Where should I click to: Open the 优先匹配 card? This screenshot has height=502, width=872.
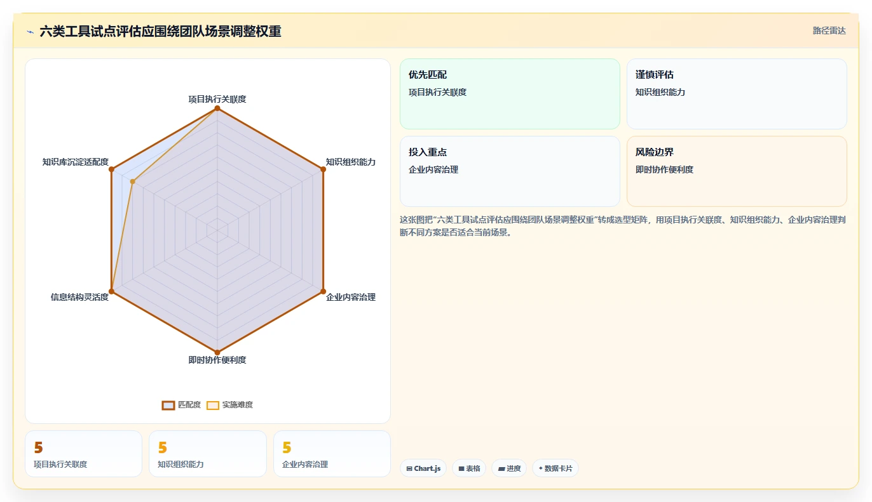(x=510, y=94)
